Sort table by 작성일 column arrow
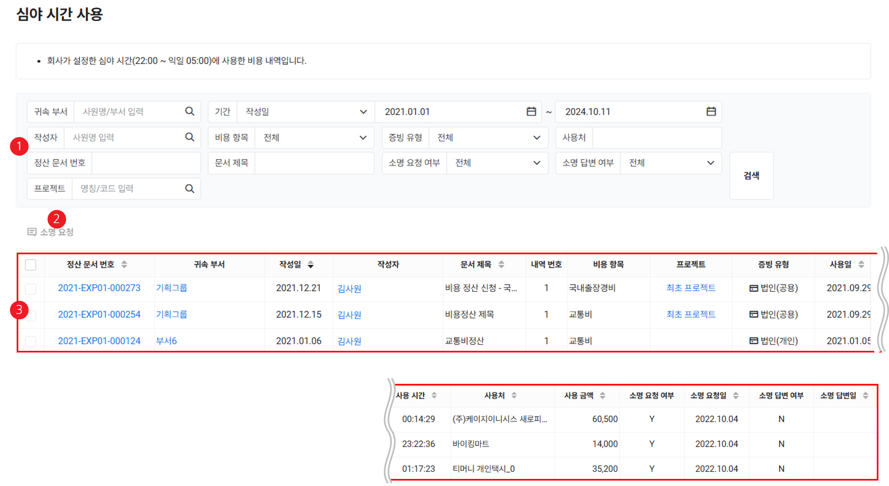889x486 pixels. coord(311,265)
